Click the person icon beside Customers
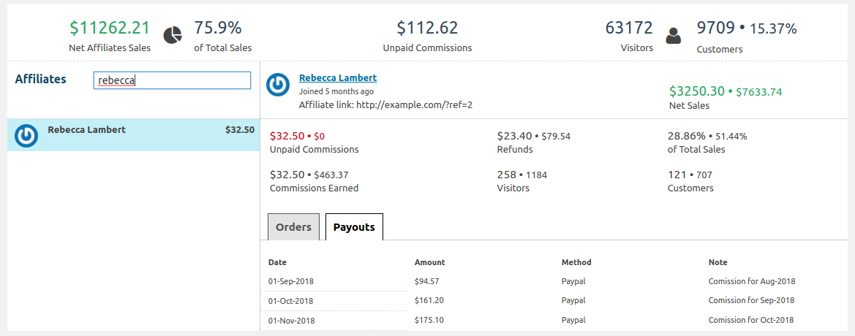Viewport: 855px width, 336px height. click(674, 35)
